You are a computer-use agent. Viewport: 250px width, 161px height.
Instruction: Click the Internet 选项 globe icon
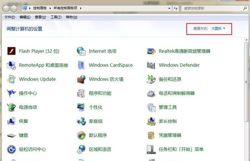coord(81,51)
